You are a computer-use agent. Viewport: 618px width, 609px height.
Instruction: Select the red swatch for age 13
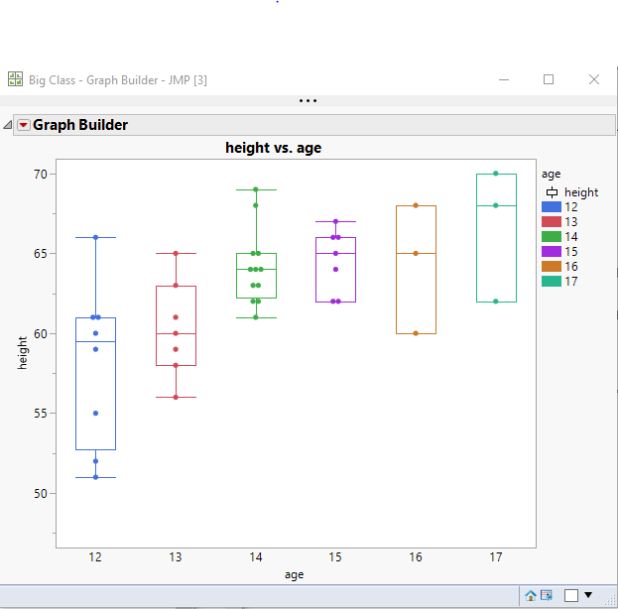pyautogui.click(x=552, y=222)
